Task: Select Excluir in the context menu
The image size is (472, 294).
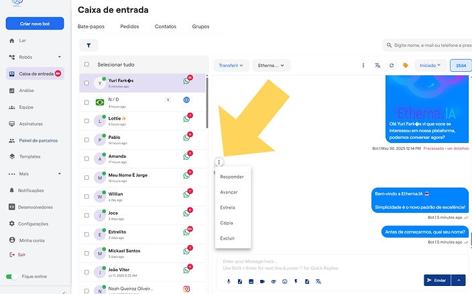Action: click(x=227, y=238)
